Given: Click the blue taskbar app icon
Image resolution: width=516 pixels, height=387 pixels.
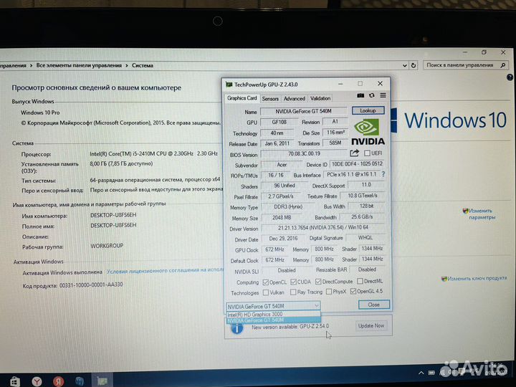Looking at the screenshot, I should (80, 381).
